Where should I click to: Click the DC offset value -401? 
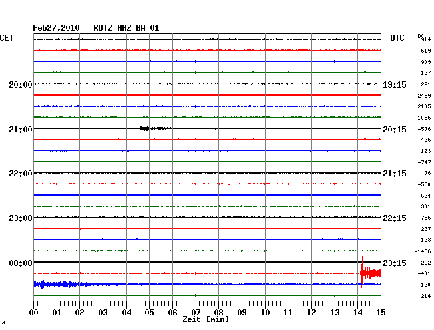(424, 273)
